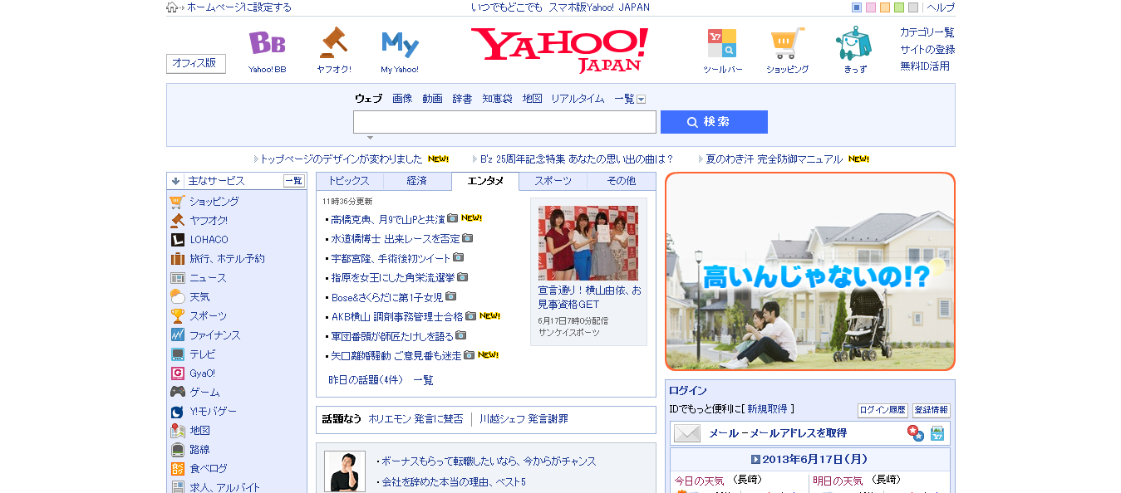
Task: Click the 検索 search button
Action: coord(714,122)
